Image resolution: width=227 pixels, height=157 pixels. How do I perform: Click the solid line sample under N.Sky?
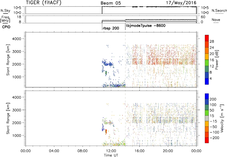[x=5, y=14]
